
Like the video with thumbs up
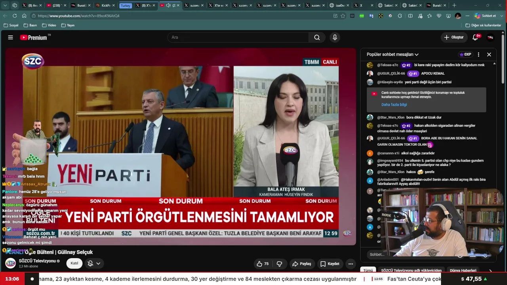coord(262,264)
